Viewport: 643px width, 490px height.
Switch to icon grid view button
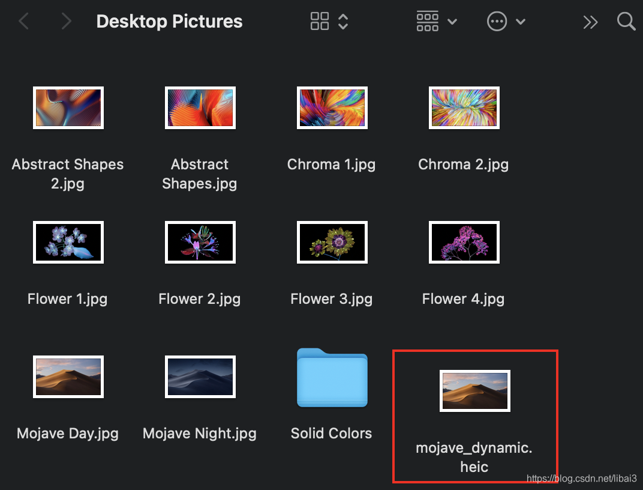pos(320,22)
